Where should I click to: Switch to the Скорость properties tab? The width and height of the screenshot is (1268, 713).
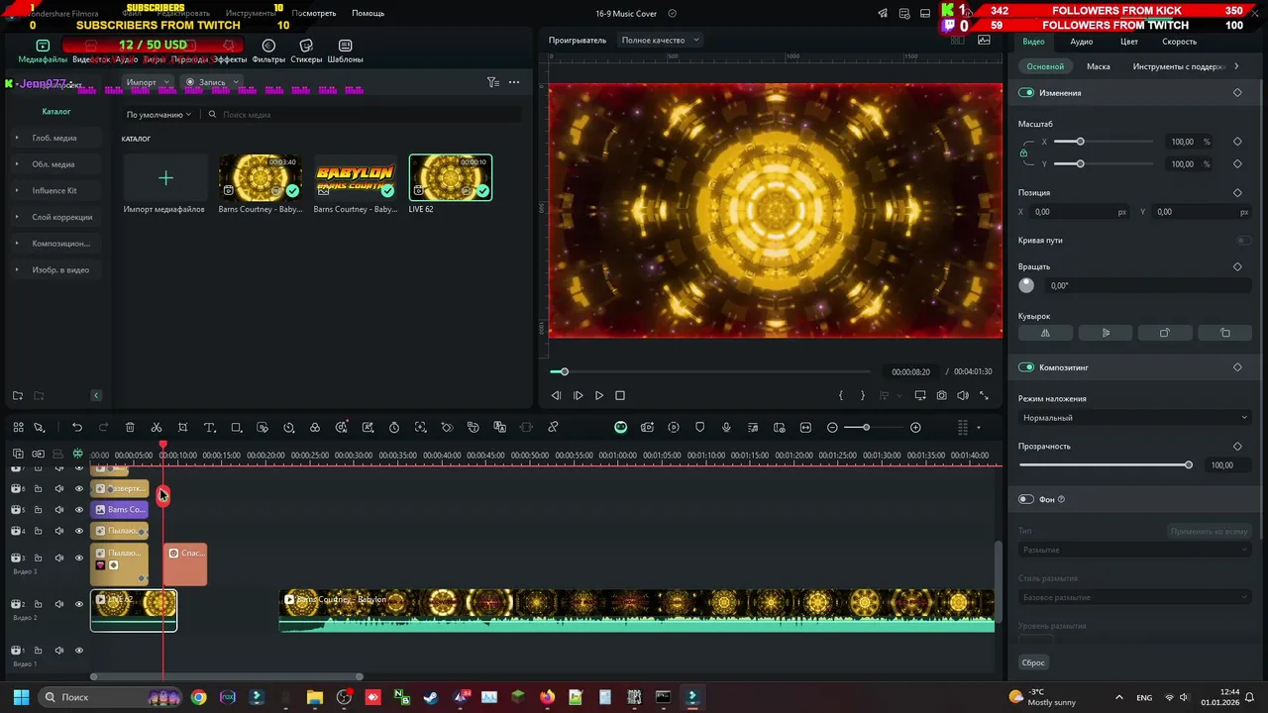point(1179,42)
